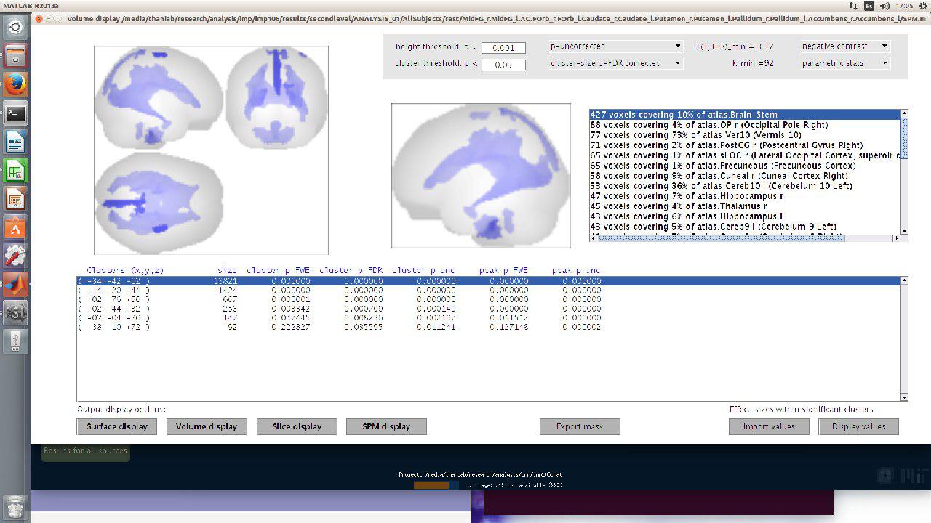This screenshot has height=523, width=931.
Task: Click the Surface display button
Action: (x=117, y=426)
